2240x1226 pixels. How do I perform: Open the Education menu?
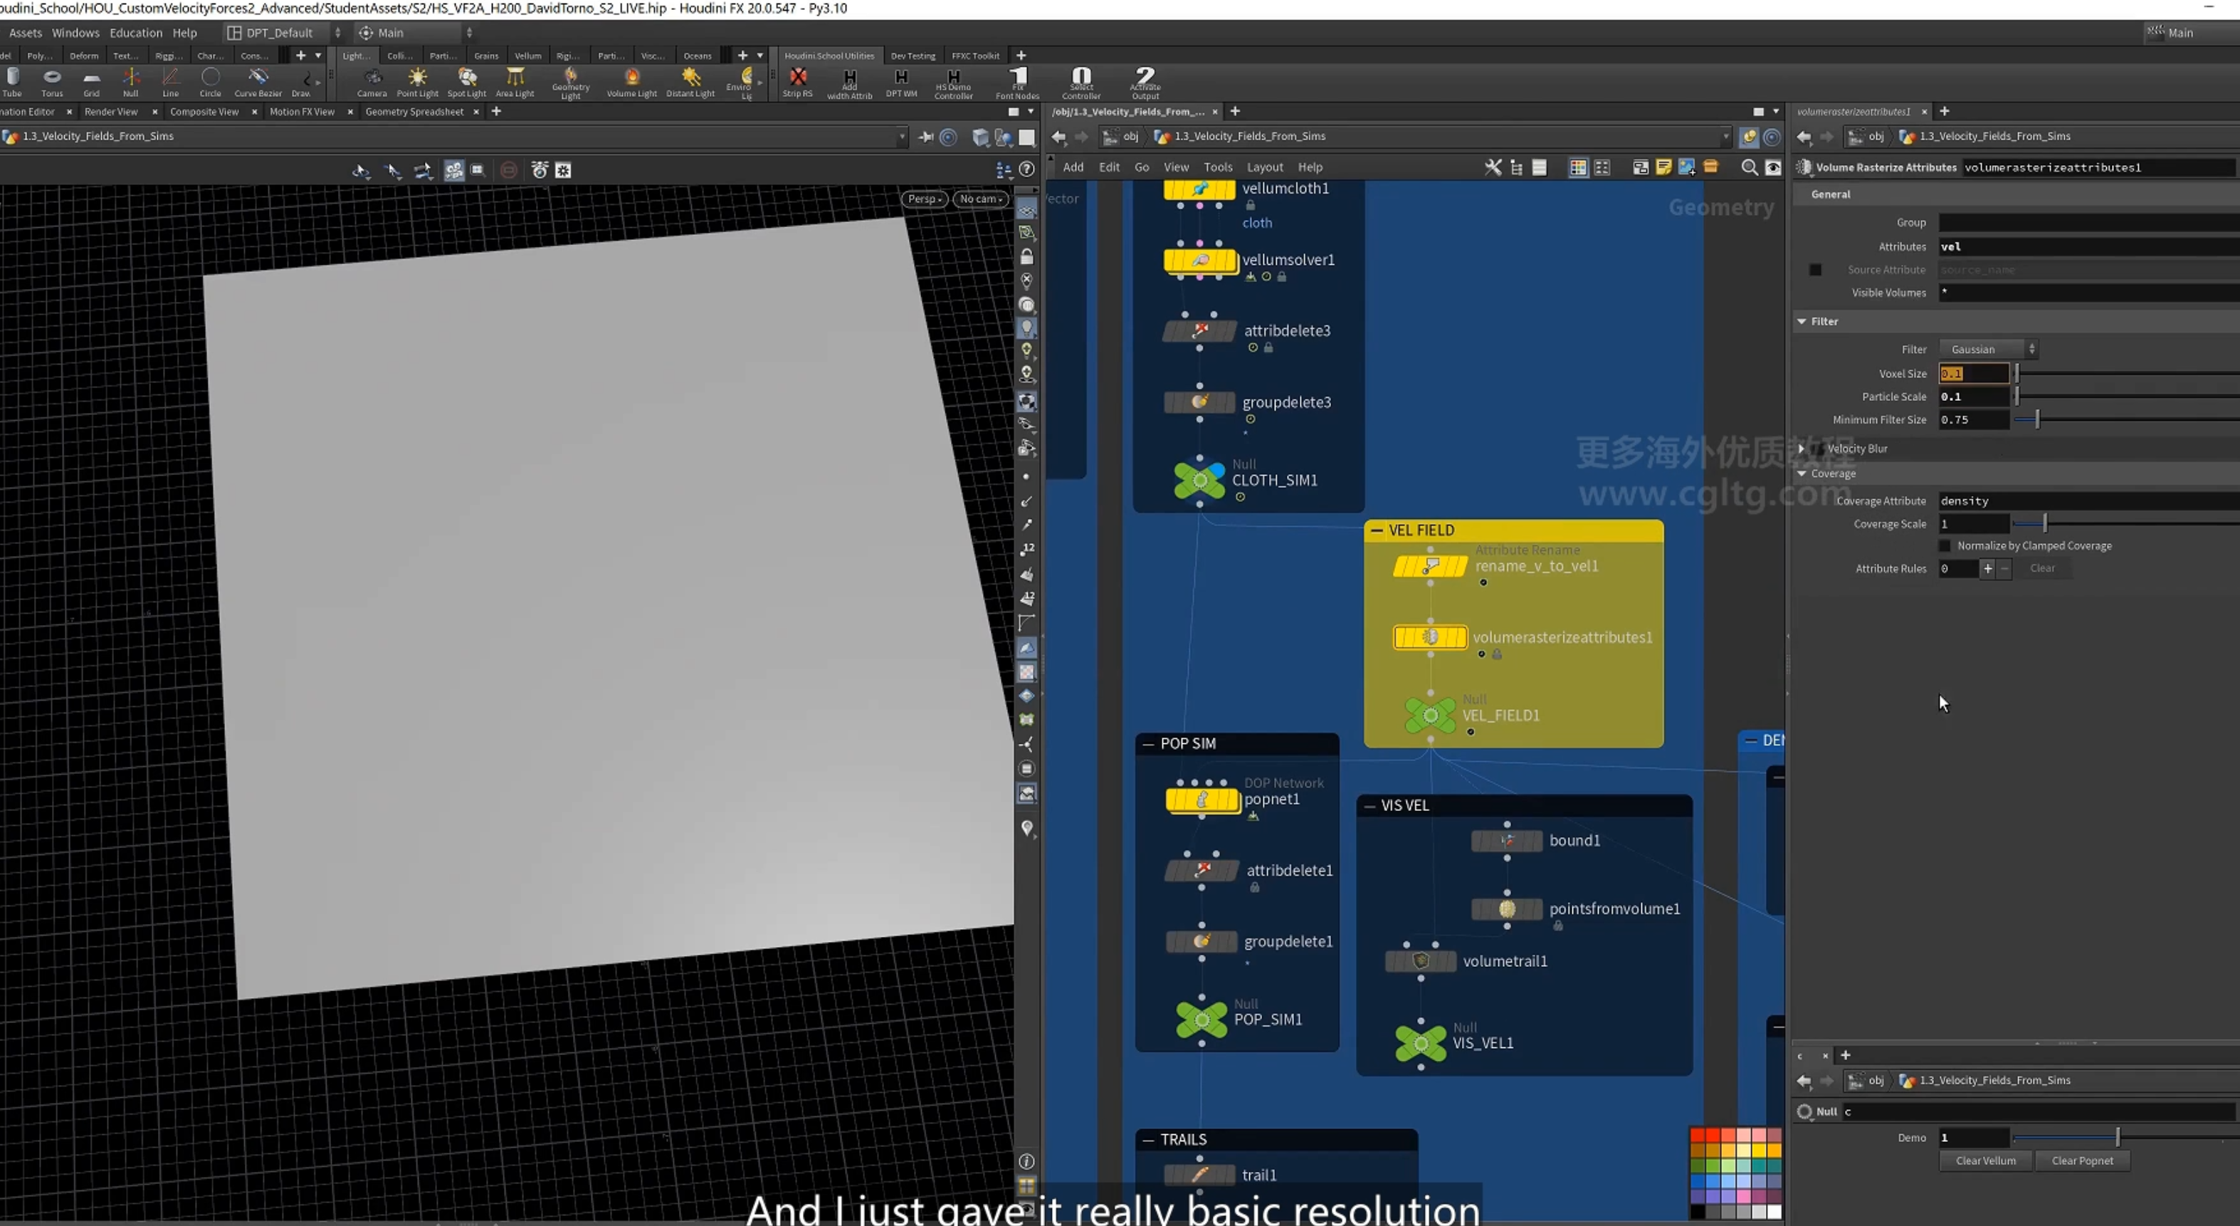(136, 33)
